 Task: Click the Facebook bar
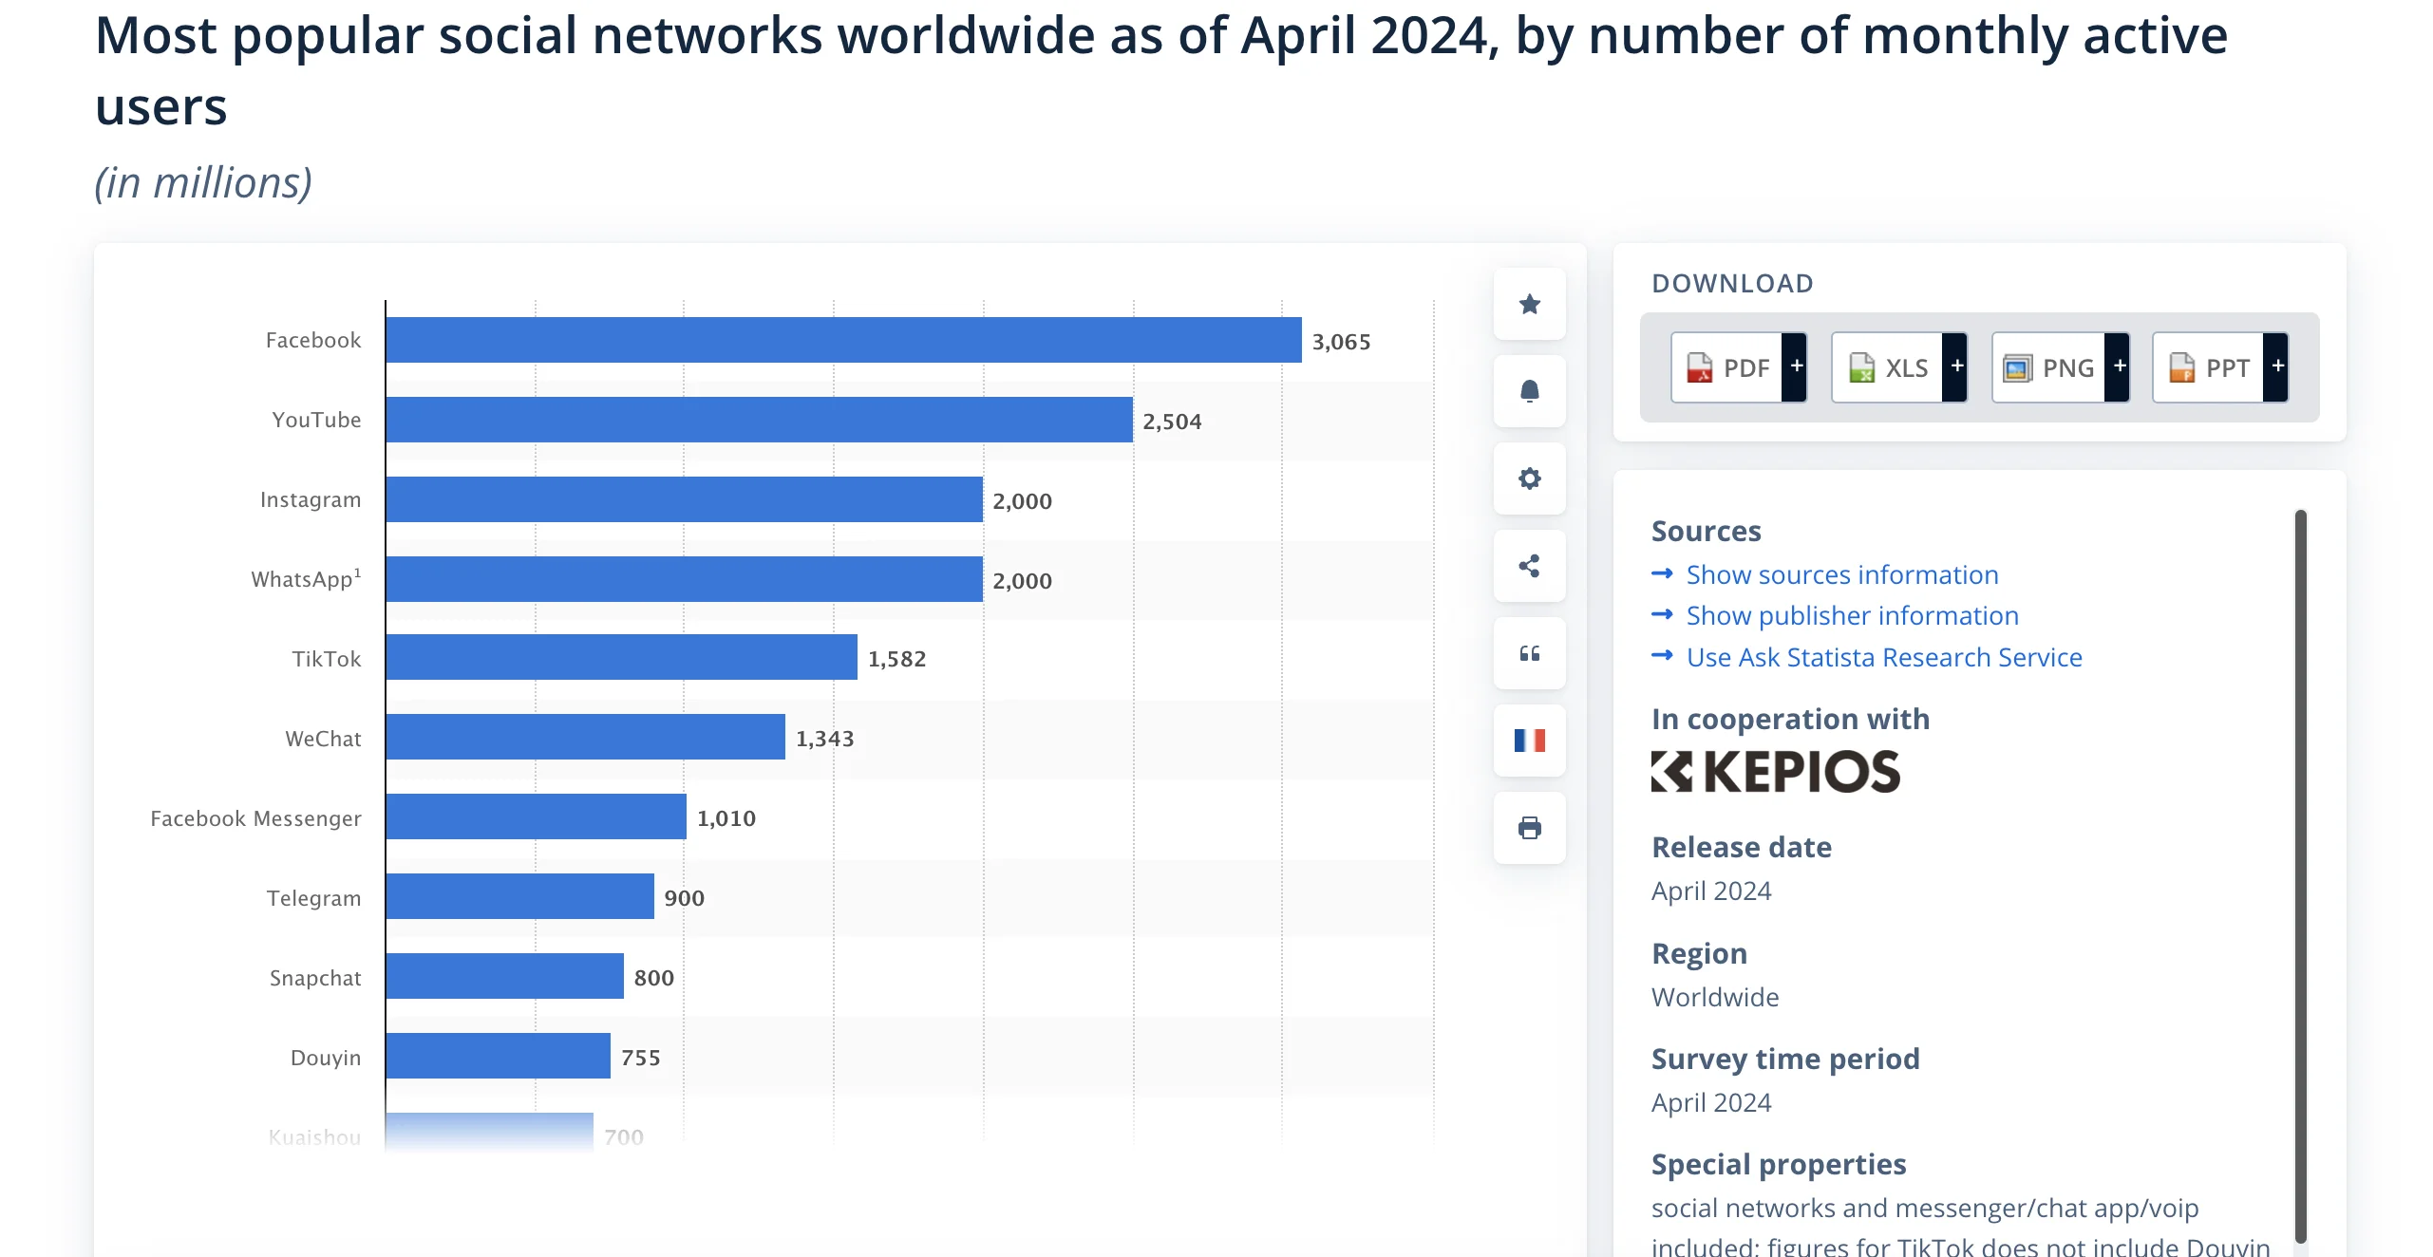pyautogui.click(x=843, y=340)
